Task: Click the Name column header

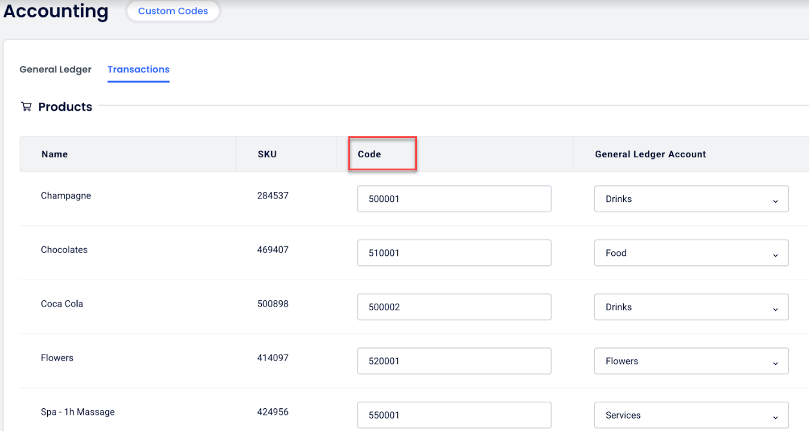Action: click(54, 154)
